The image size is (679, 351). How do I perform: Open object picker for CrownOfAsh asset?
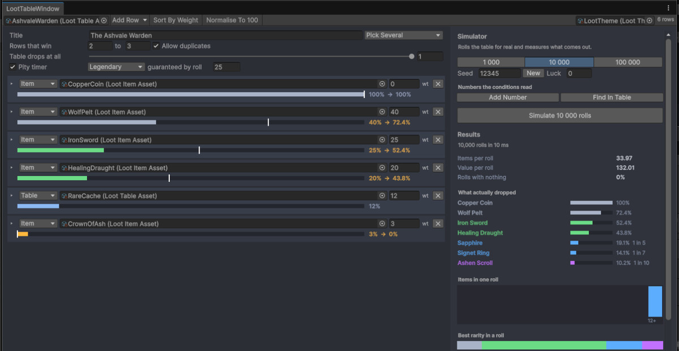[x=382, y=224]
